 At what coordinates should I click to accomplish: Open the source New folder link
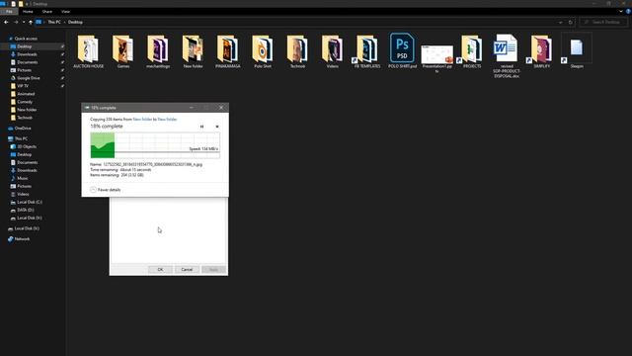[x=142, y=119]
